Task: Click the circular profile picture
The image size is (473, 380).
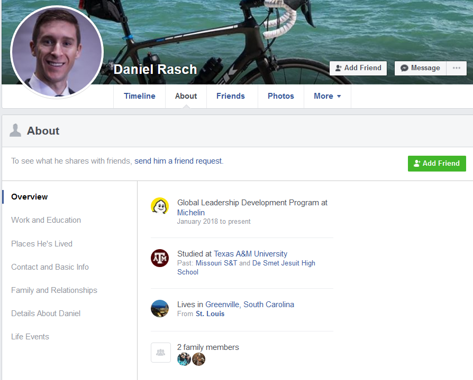Action: 57,52
